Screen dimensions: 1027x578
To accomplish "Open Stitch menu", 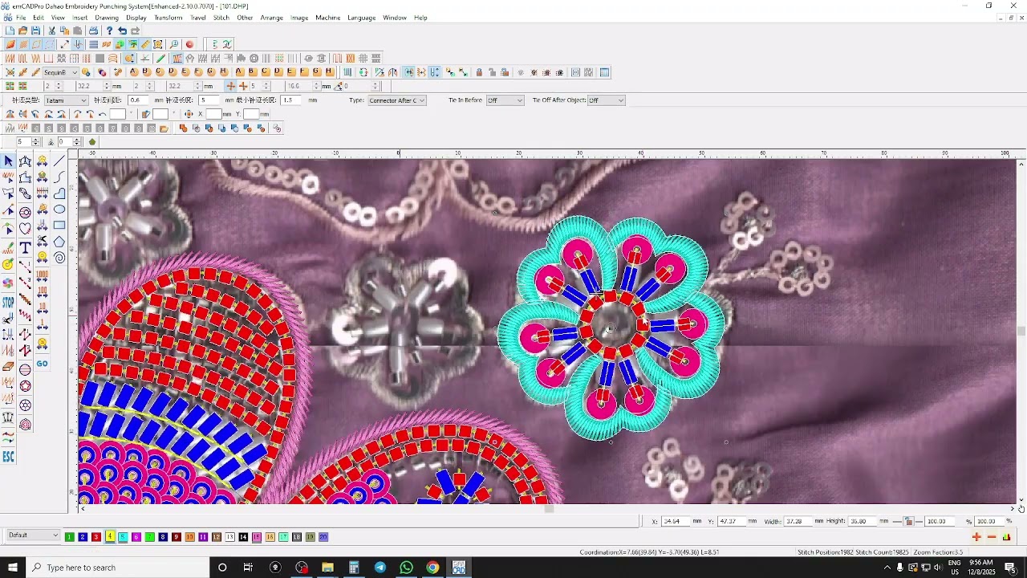I will [x=221, y=17].
